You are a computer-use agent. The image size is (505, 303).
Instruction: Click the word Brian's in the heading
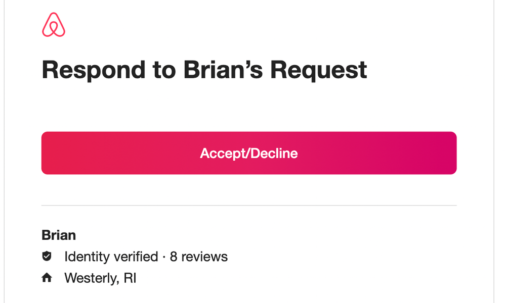click(223, 69)
